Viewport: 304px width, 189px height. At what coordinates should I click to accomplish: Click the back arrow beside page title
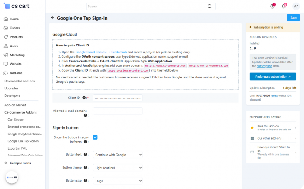[53, 18]
